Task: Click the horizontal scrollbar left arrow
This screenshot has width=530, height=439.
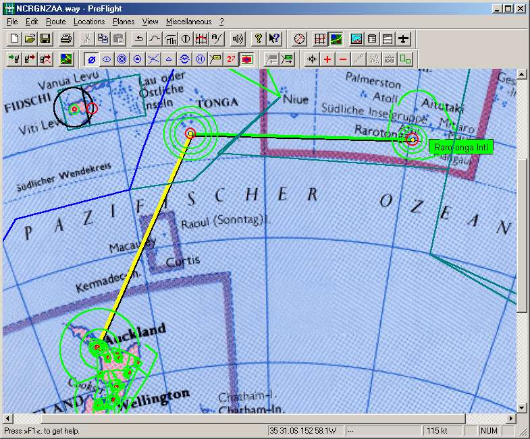Action: [7, 419]
